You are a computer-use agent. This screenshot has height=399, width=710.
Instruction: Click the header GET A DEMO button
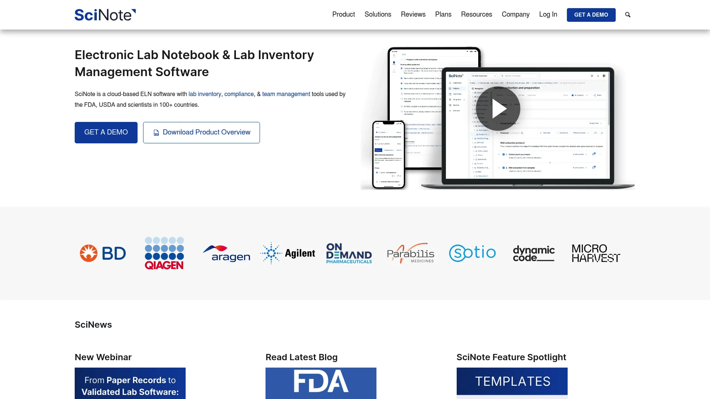pyautogui.click(x=591, y=15)
